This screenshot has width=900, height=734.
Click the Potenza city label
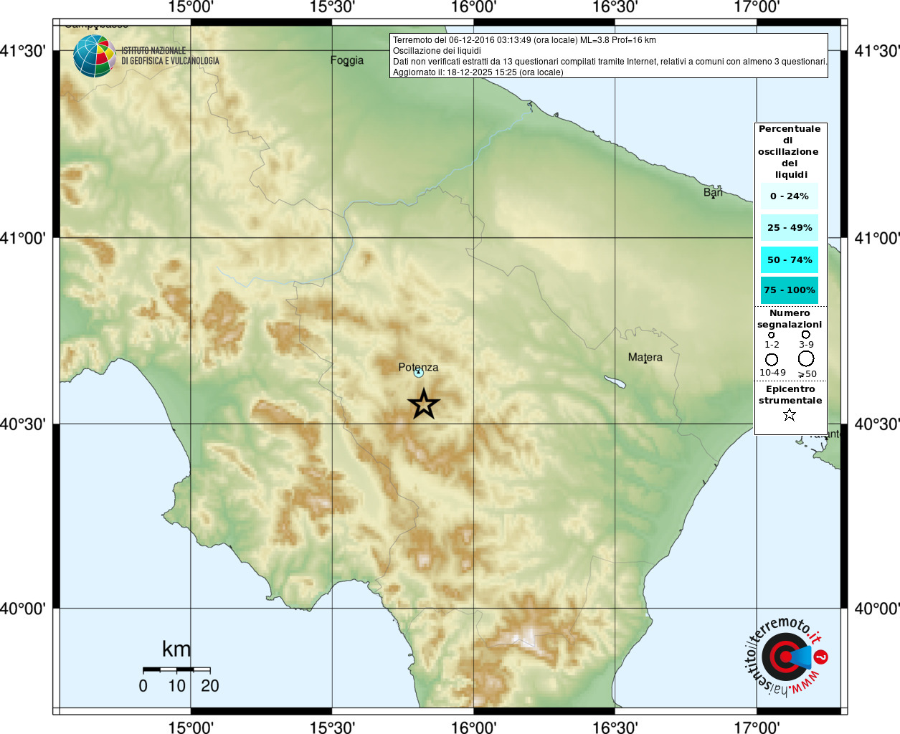pos(418,367)
